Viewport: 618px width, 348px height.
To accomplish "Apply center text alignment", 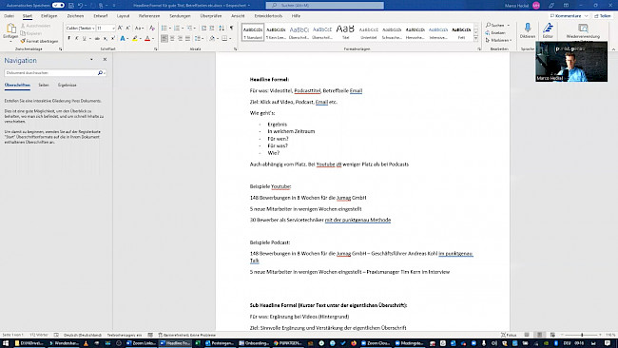I will 172,39.
